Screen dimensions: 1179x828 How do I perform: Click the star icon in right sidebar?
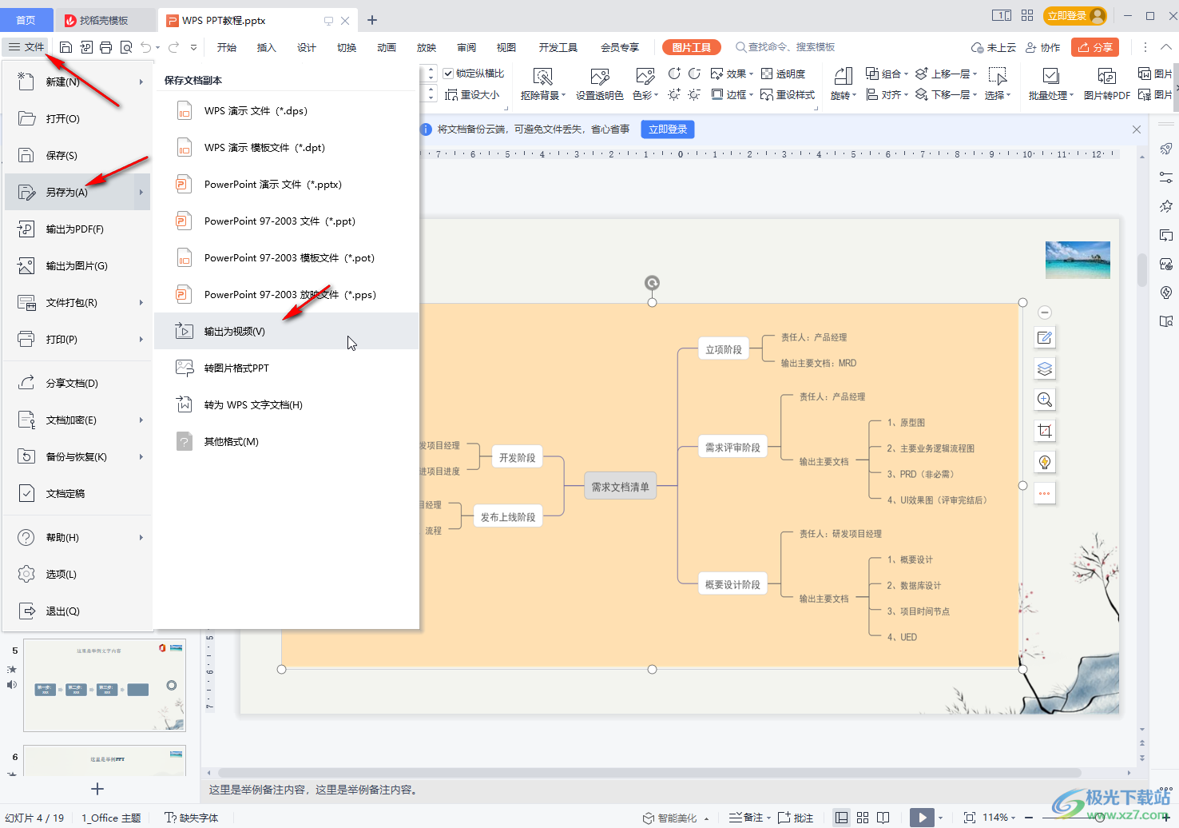(1166, 206)
